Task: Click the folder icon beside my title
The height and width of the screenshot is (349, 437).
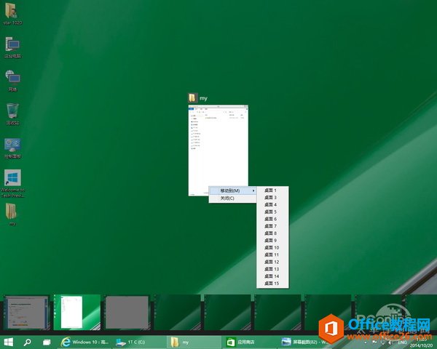Action: point(192,98)
